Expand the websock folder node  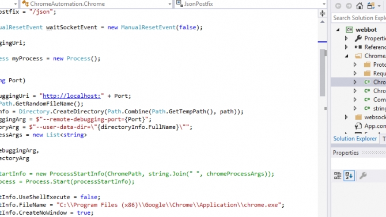(x=346, y=117)
